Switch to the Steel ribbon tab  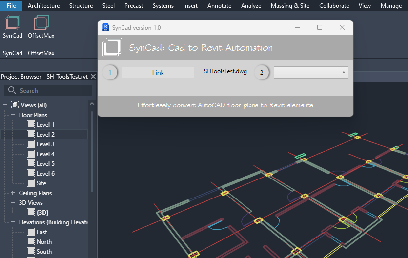point(108,5)
